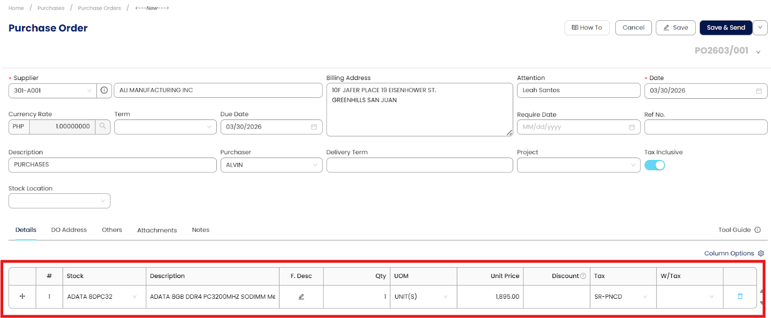771x318 pixels.
Task: Click the Discount cell in row 1
Action: (557, 297)
